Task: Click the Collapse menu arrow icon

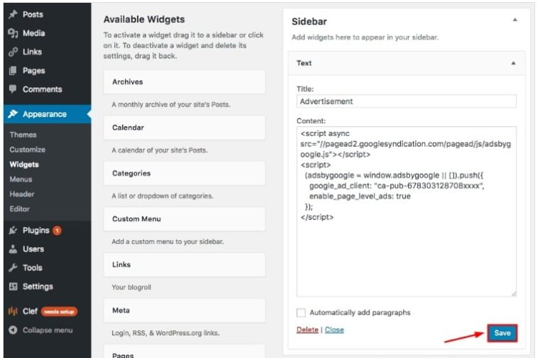Action: point(13,330)
